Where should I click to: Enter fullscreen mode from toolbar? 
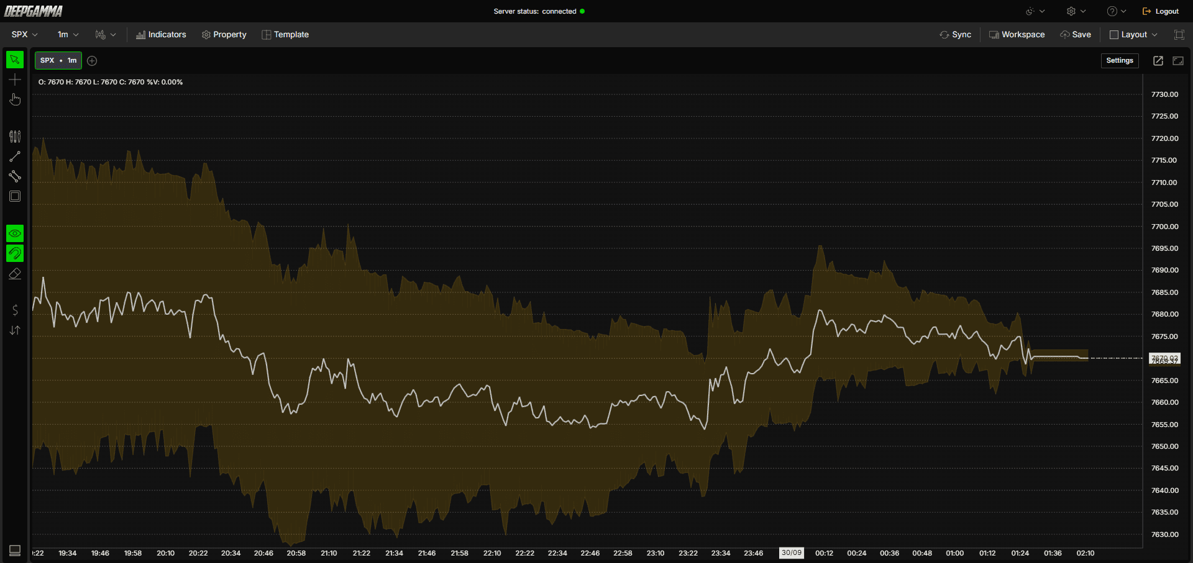(1179, 35)
